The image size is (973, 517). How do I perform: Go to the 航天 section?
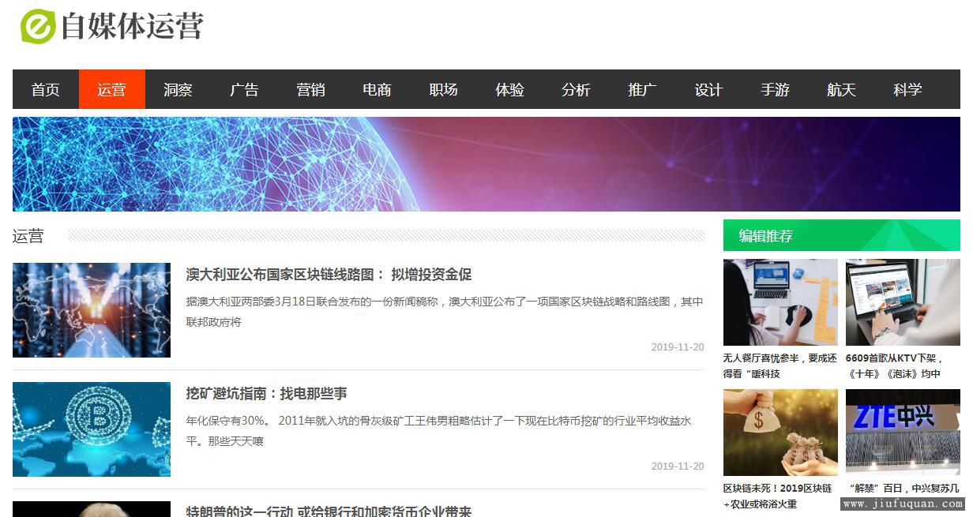coord(842,89)
